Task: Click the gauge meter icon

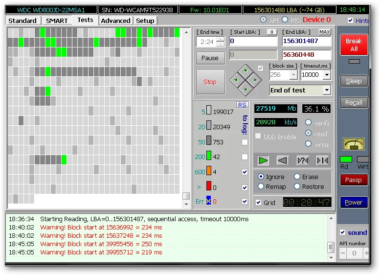Action: 354,144
